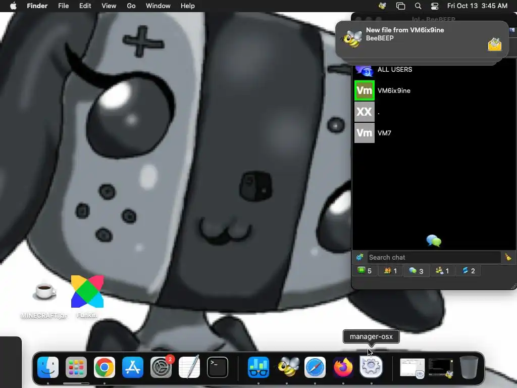Screen dimensions: 517x388
Task: Open the Help menu
Action: point(188,6)
